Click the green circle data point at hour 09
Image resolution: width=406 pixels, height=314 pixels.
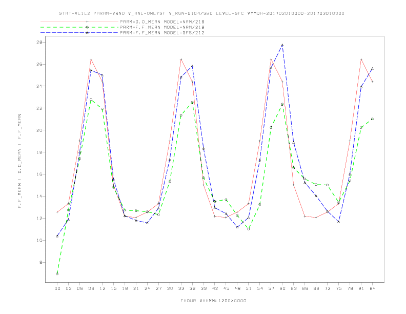(x=91, y=100)
